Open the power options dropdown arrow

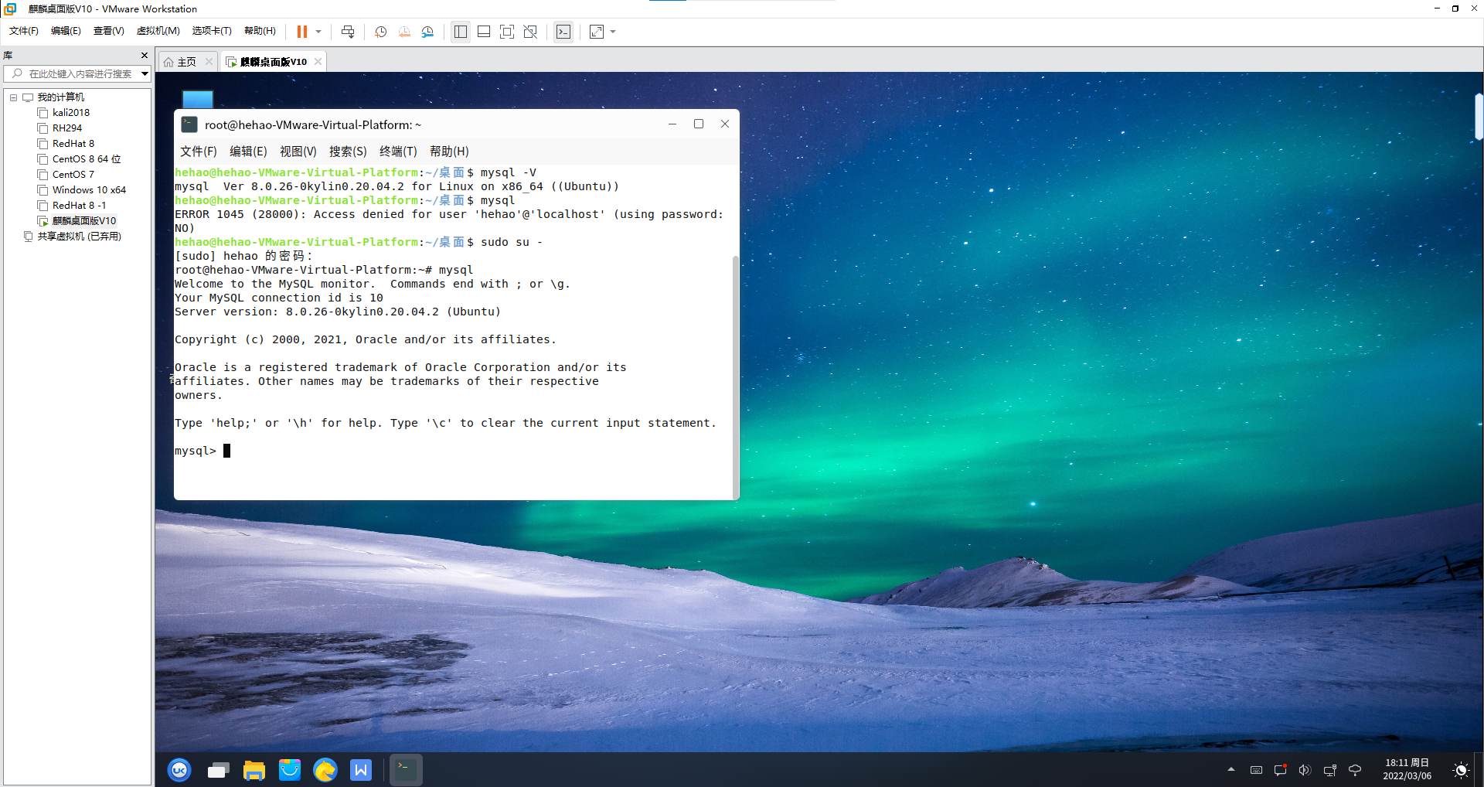click(x=318, y=32)
